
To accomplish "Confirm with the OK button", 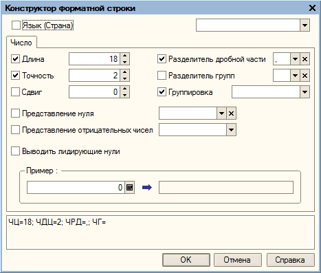I will click(x=186, y=260).
